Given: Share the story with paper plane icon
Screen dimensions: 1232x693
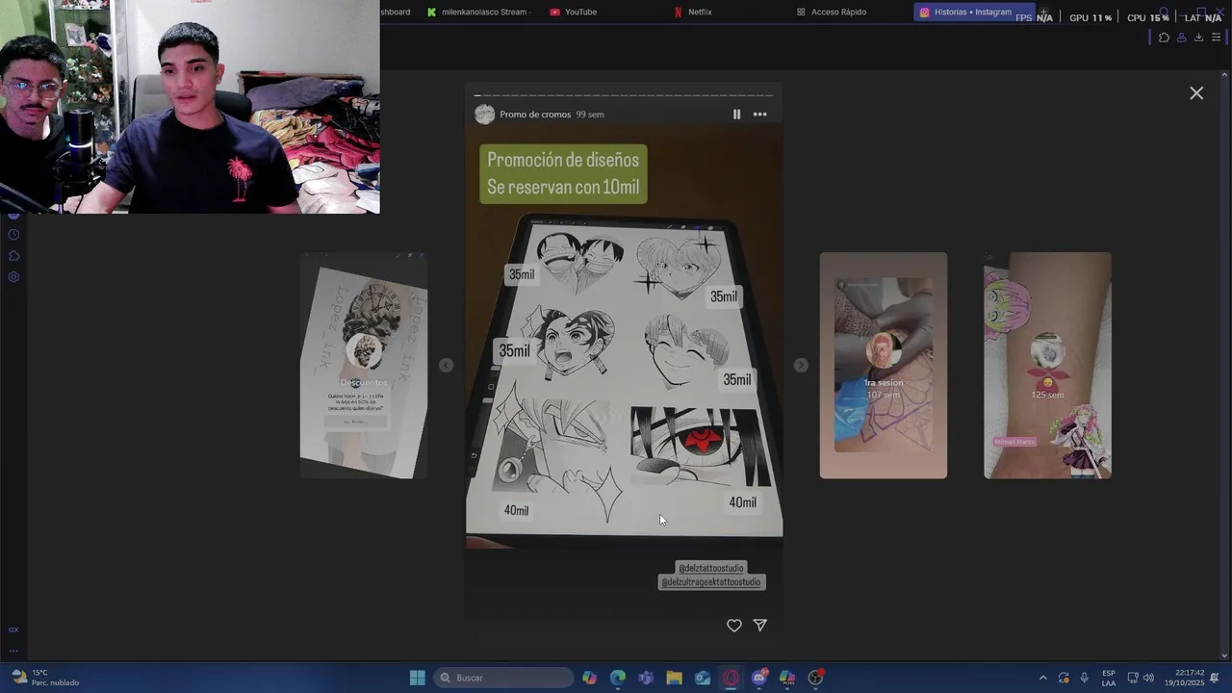Looking at the screenshot, I should click(x=760, y=626).
